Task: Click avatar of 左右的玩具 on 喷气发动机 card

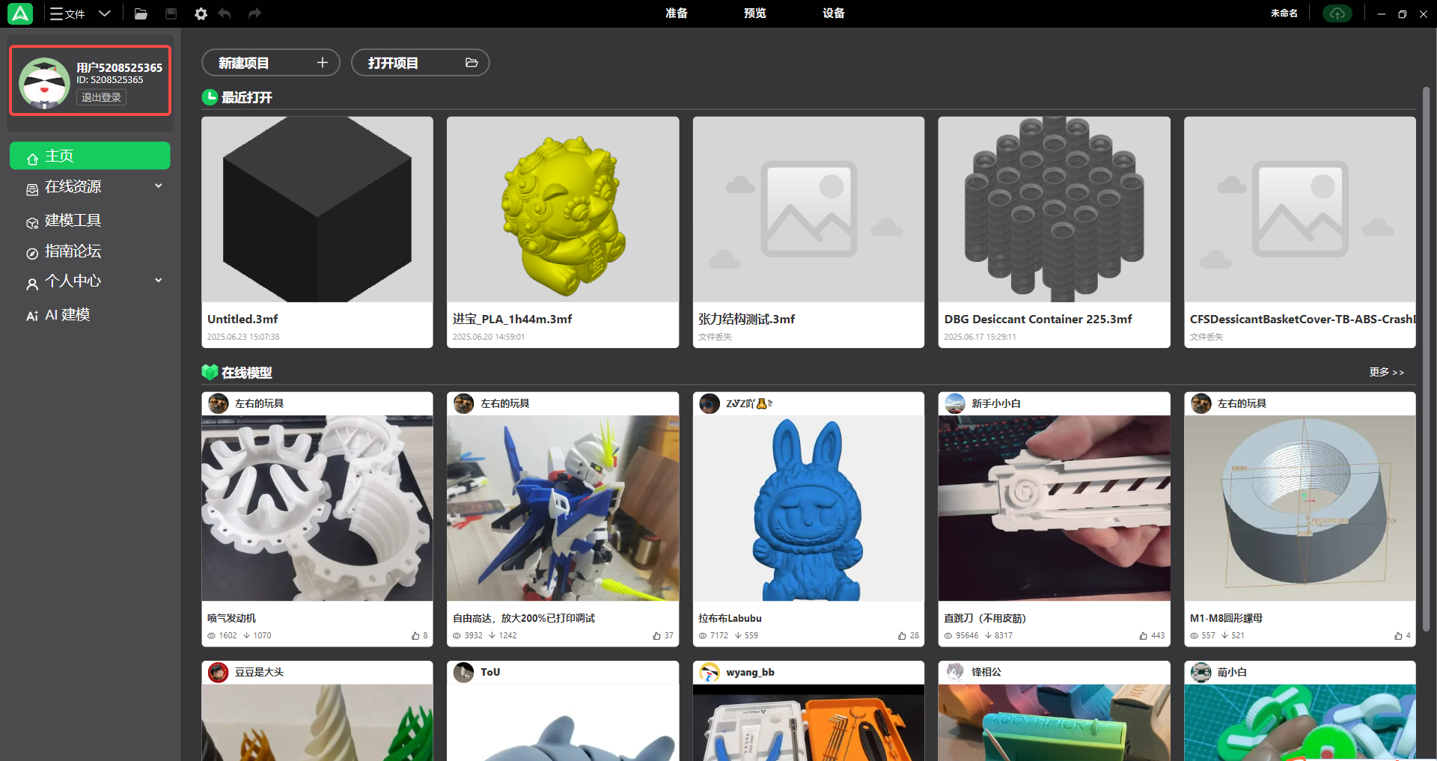Action: point(219,403)
